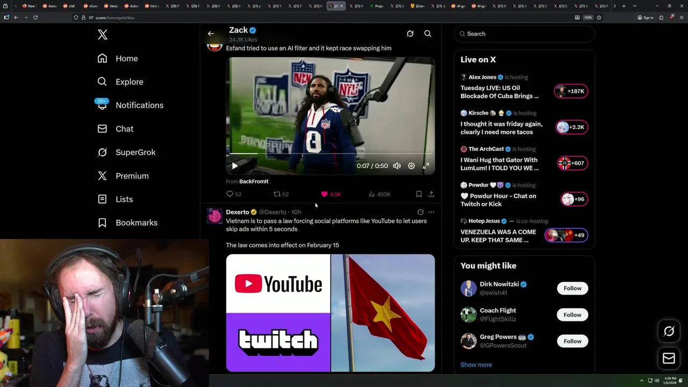Open the YouTube Twitch image

(x=278, y=313)
